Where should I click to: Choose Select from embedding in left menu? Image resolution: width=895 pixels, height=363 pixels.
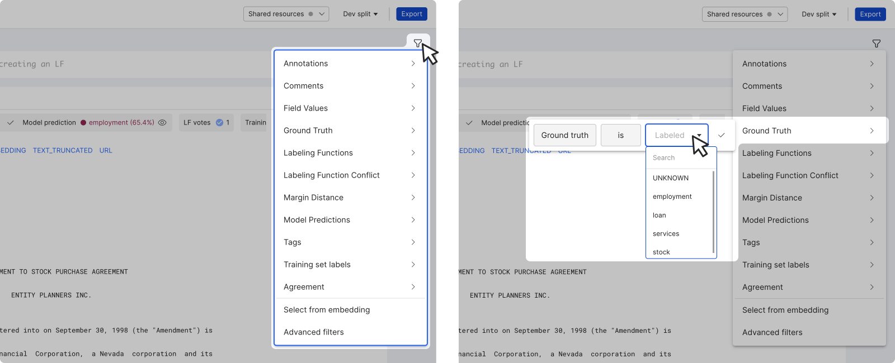point(351,310)
